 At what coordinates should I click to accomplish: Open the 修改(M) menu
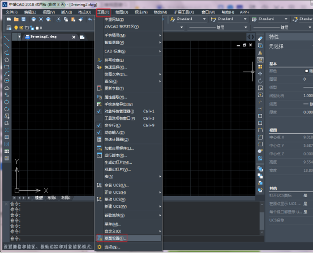[x=160, y=12]
